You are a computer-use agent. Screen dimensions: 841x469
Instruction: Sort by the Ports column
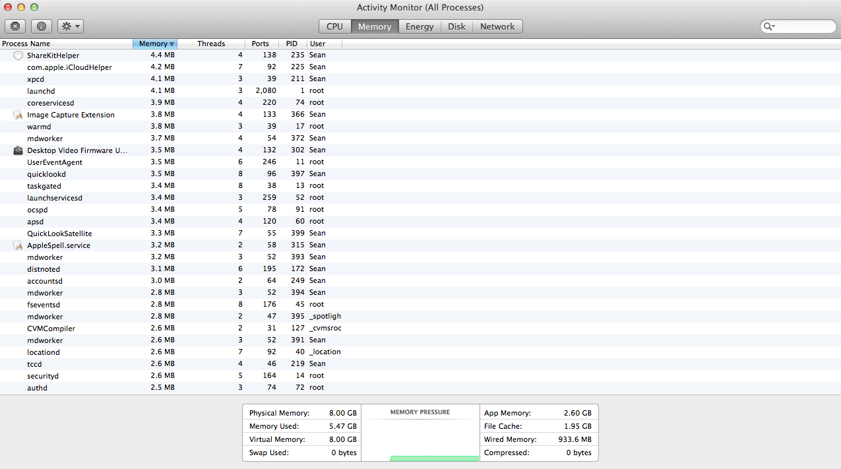click(262, 44)
